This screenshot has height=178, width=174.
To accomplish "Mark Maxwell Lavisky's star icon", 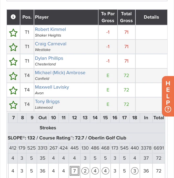I will 13,90.
